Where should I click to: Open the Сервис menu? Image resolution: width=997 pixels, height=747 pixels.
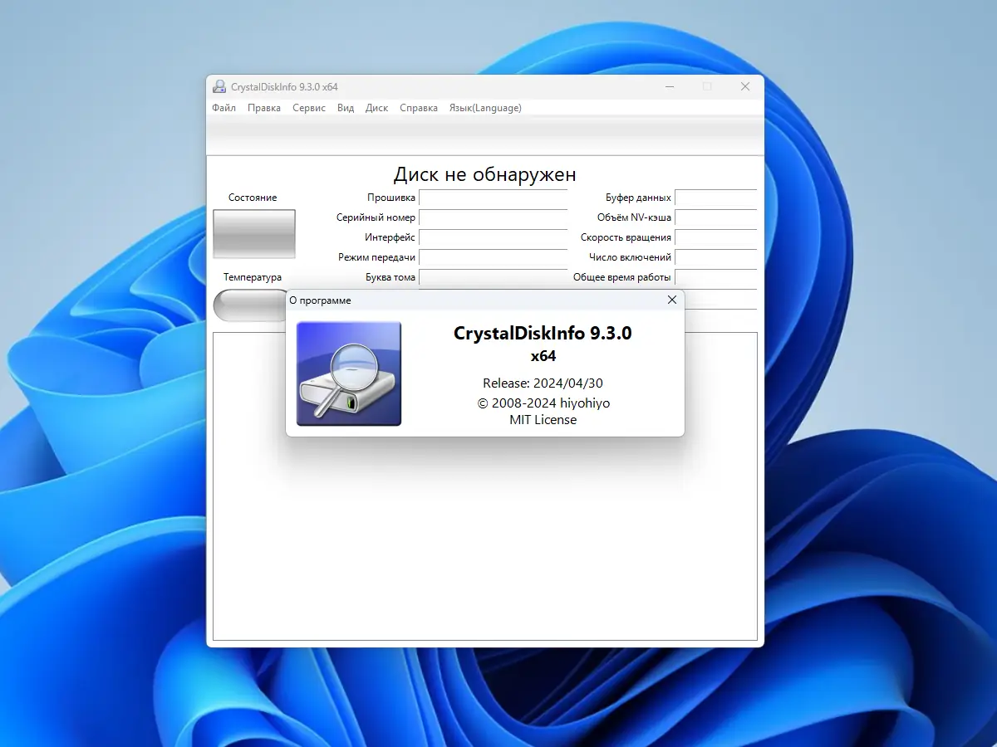(308, 108)
